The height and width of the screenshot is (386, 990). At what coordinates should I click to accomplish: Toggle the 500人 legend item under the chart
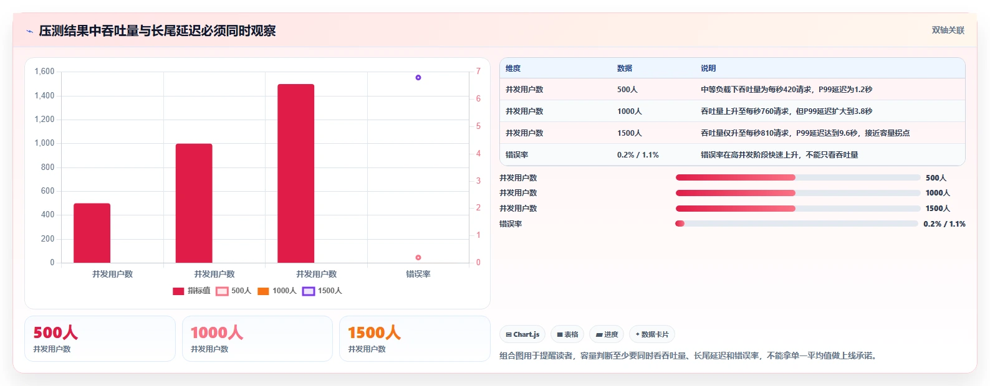tap(234, 291)
